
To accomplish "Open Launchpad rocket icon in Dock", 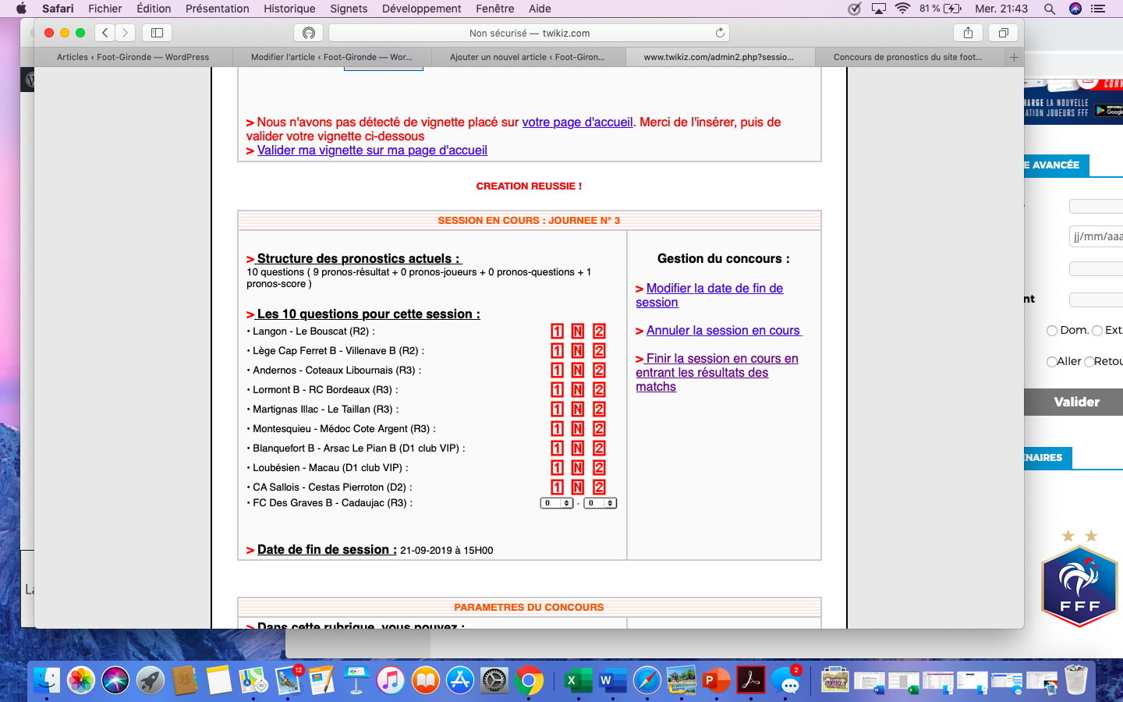I will 150,680.
